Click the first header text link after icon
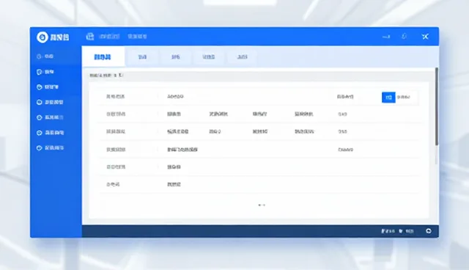Screen dimensions: 469x270 [109, 37]
